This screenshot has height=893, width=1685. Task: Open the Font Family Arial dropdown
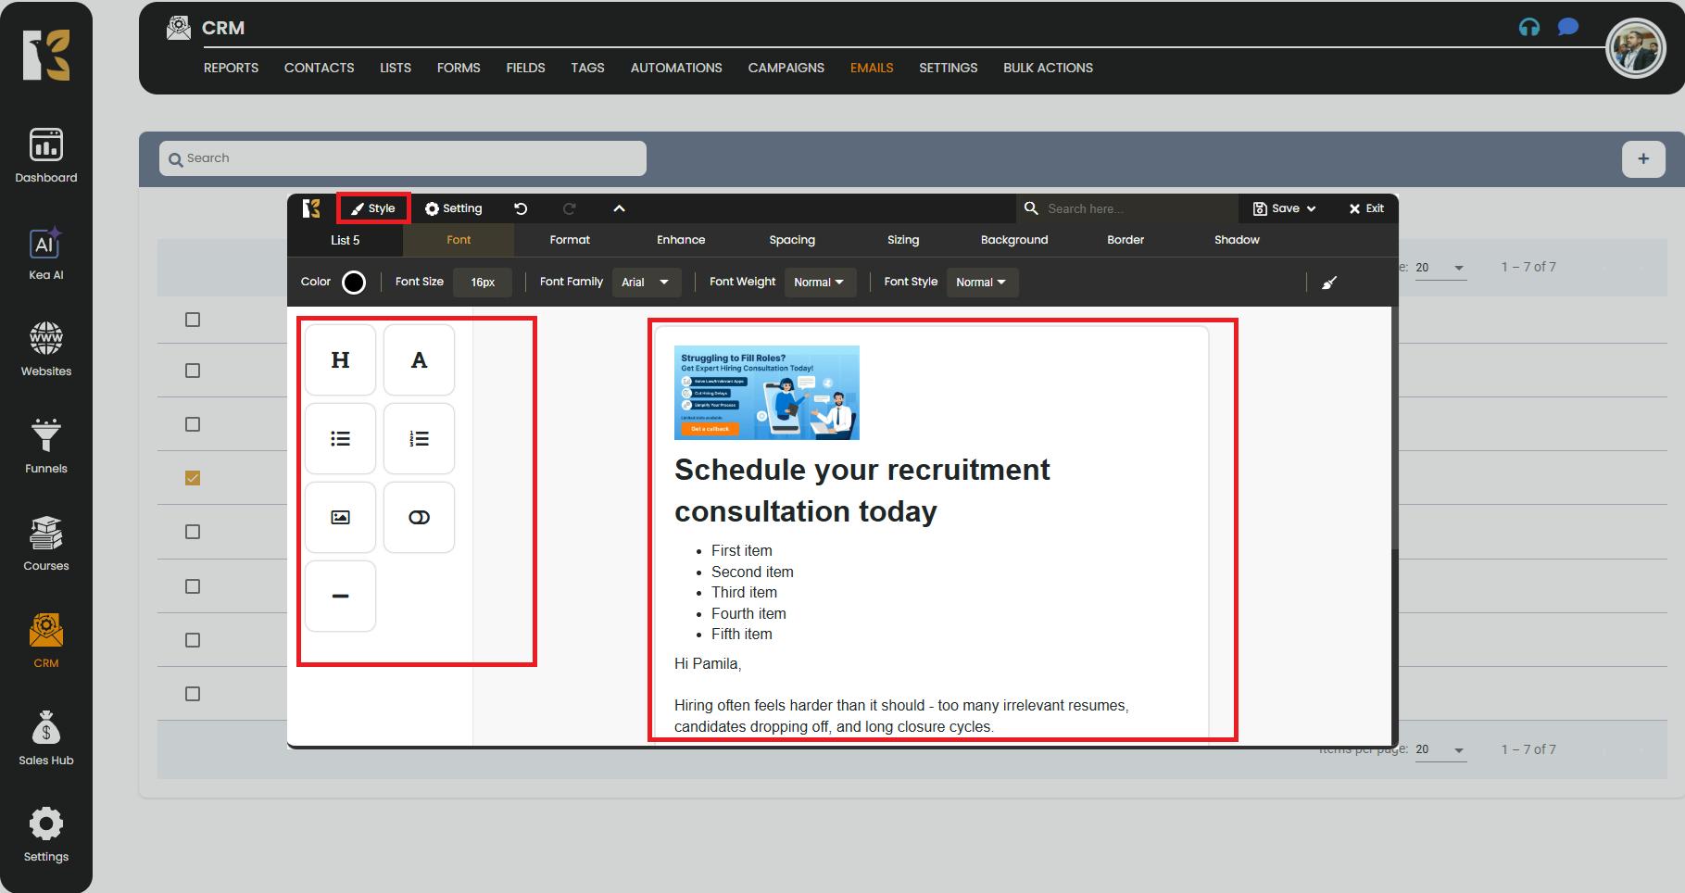pos(646,283)
